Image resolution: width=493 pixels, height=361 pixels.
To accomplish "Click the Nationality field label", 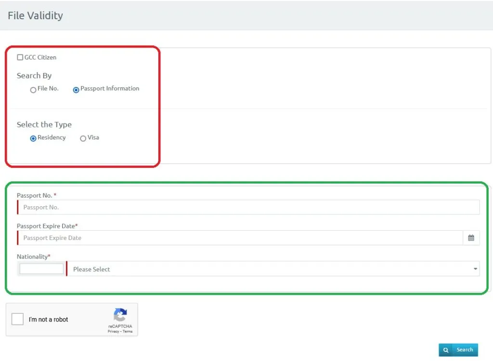I will pos(32,257).
